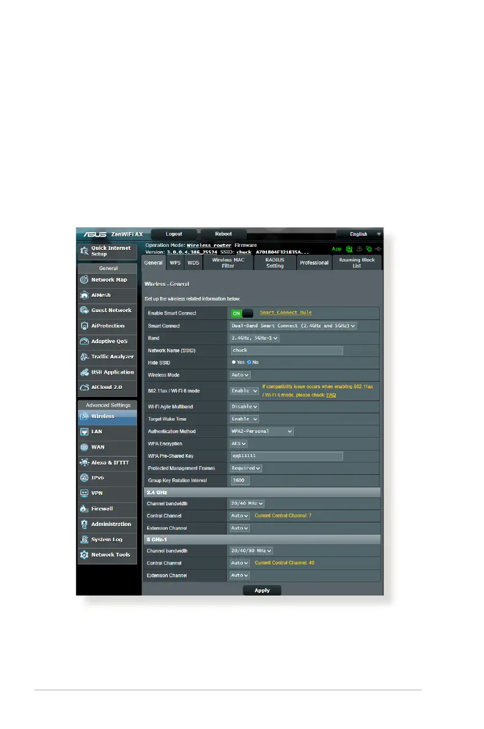The image size is (484, 729).
Task: Click the Logout button
Action: 174,234
